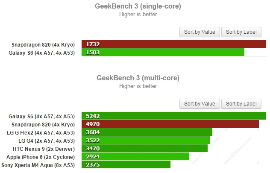The height and width of the screenshot is (173, 270).
Task: Click the Apple iPhone 6 2924 bar
Action: click(x=135, y=156)
